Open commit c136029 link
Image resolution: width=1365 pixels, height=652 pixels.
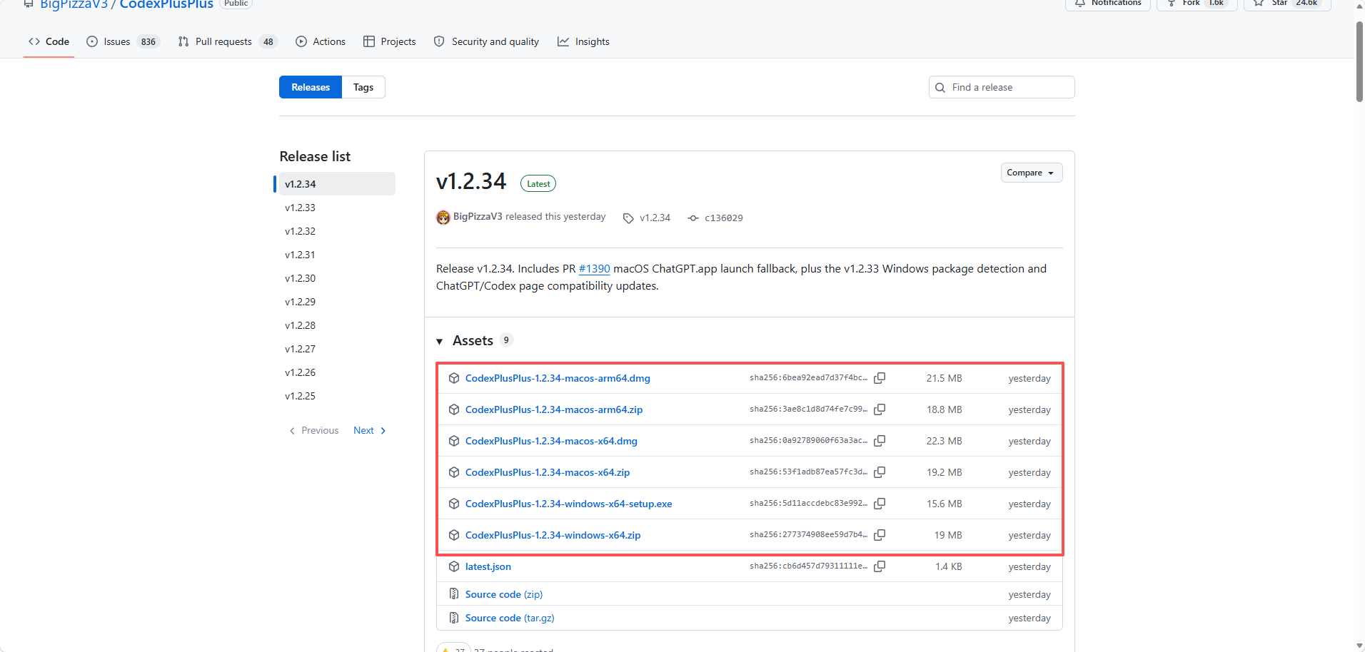coord(723,218)
